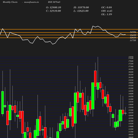
Task: Select the tall red candle topping near 16600
Action: (x=95, y=79)
